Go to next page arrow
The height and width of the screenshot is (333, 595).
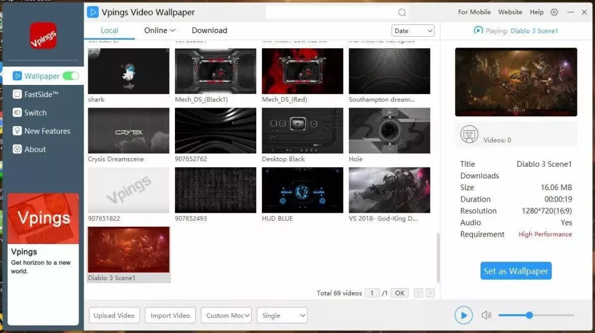tap(430, 293)
